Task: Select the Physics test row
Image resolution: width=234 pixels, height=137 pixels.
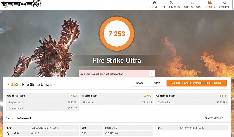Action: (x=117, y=102)
